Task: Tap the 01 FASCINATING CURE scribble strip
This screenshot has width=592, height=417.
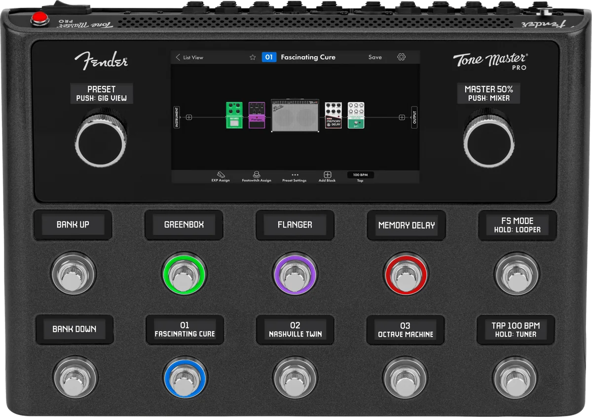Action: click(x=185, y=329)
